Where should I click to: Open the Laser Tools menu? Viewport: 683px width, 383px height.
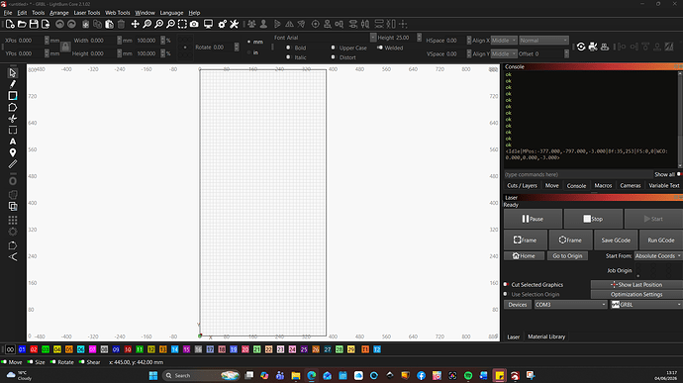point(87,13)
